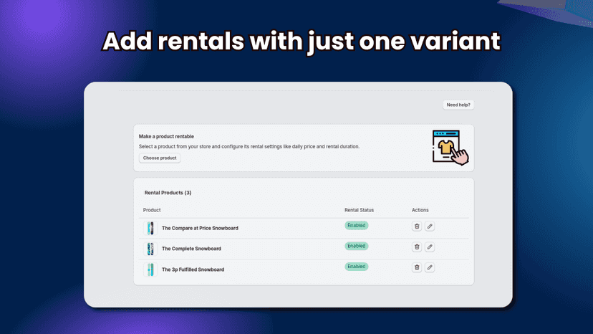Click the shirt-and-hand product selection illustration

pos(450,148)
